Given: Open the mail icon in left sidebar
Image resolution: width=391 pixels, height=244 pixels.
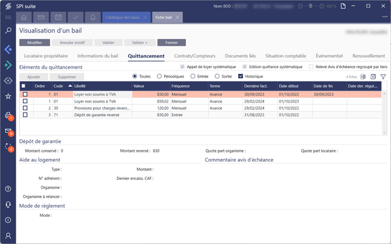Looking at the screenshot, I should click(8, 131).
